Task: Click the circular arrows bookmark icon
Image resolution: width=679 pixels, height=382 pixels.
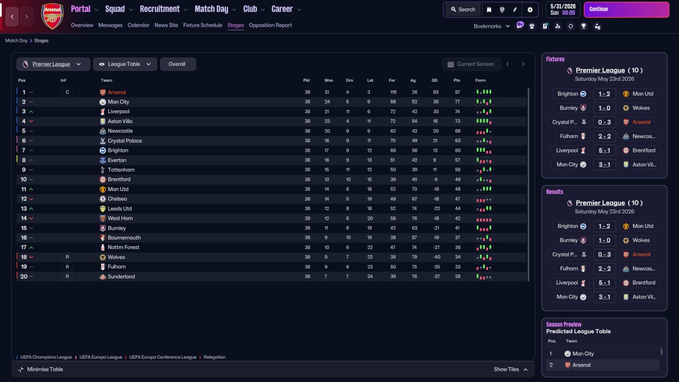Action: click(571, 26)
